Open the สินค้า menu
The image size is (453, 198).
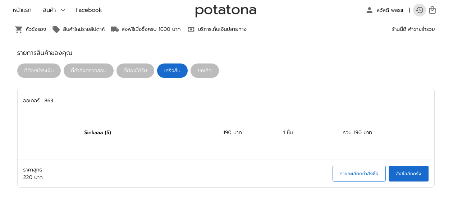[x=49, y=10]
